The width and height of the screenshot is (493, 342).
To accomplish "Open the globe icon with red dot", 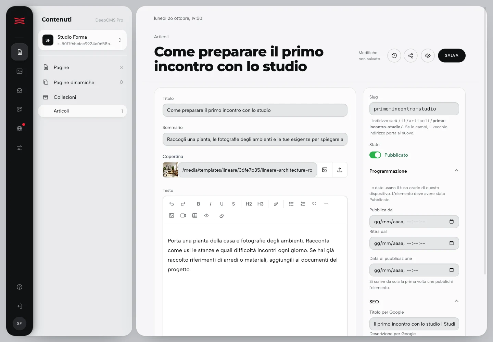I will [x=20, y=129].
